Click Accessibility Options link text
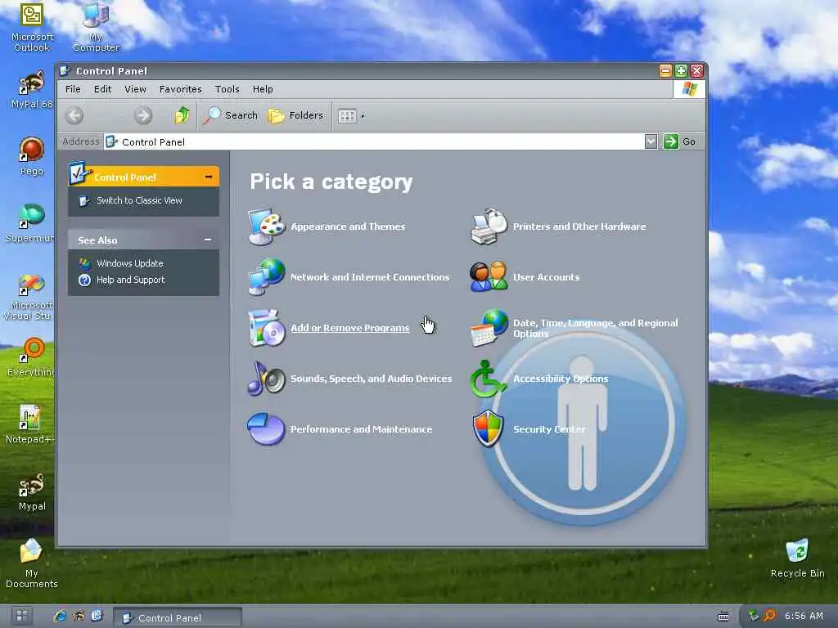Screen dimensions: 838x628 click(561, 379)
